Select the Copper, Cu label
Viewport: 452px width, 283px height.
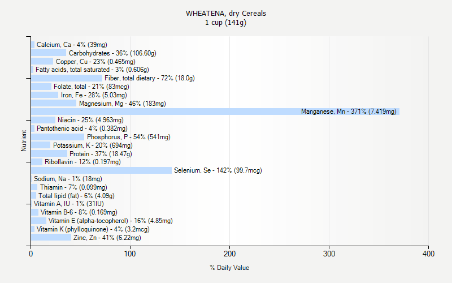pyautogui.click(x=95, y=62)
